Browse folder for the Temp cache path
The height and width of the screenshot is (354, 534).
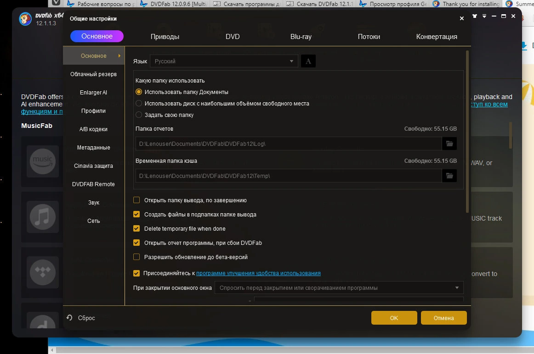(x=449, y=176)
